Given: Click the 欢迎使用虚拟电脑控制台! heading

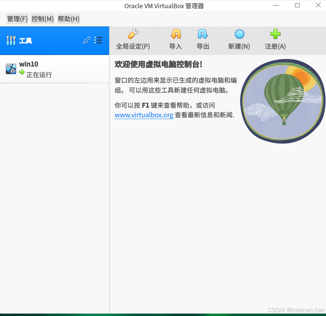Looking at the screenshot, I should point(159,64).
